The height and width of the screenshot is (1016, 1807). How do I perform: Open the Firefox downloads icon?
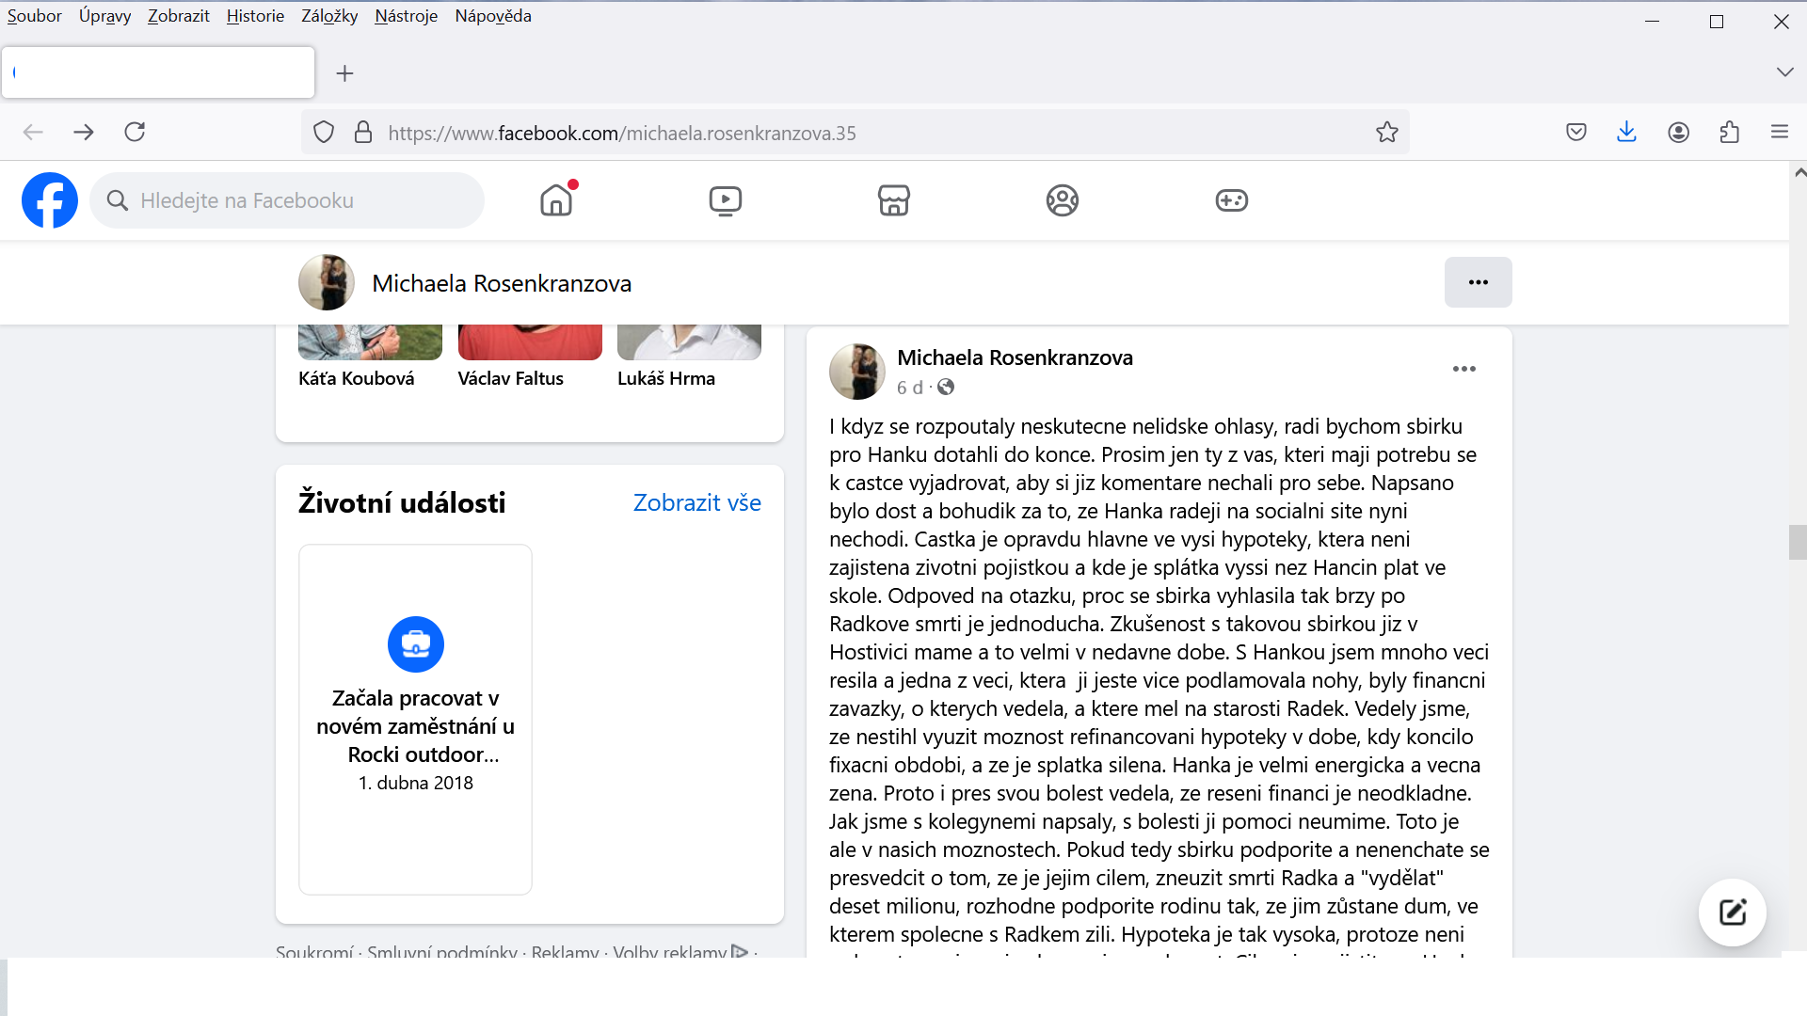(x=1626, y=133)
